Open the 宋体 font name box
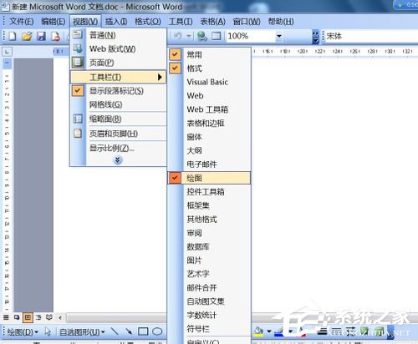 (372, 36)
